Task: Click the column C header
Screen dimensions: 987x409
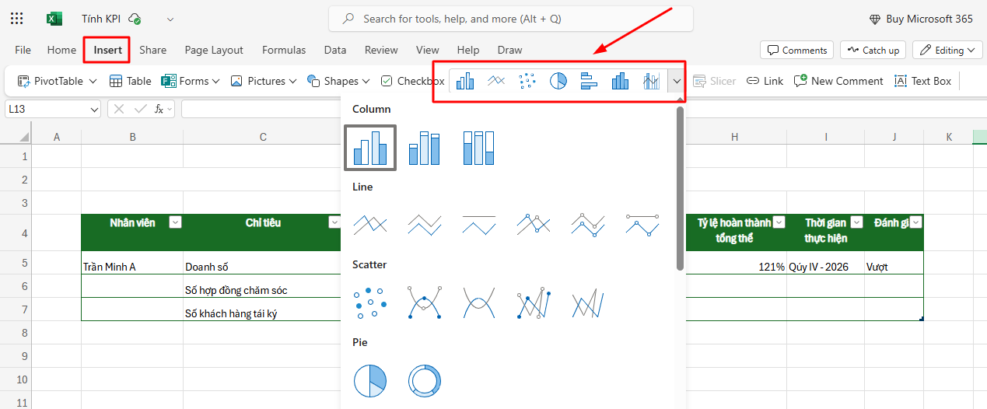Action: [x=263, y=137]
